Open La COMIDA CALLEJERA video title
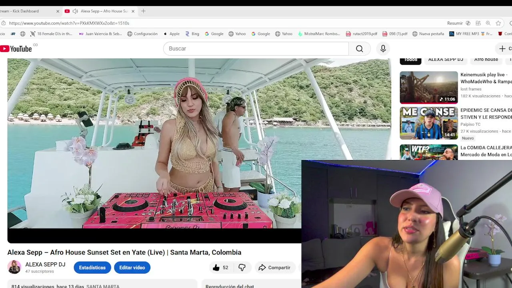The width and height of the screenshot is (512, 288). click(486, 151)
